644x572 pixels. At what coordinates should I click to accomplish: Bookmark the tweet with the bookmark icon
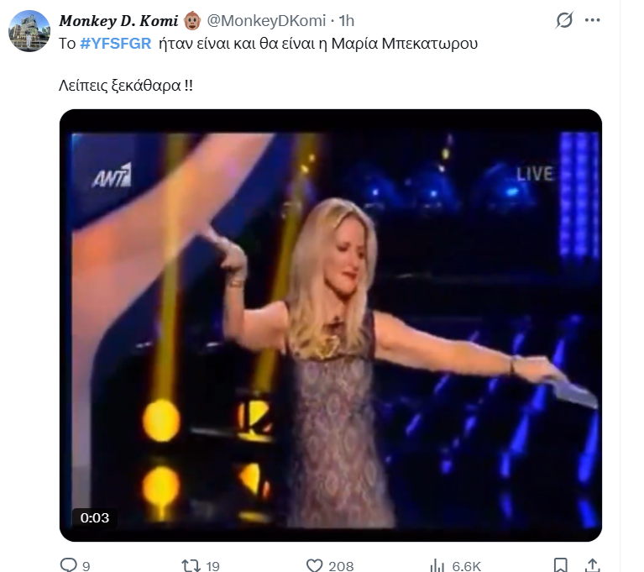[561, 565]
